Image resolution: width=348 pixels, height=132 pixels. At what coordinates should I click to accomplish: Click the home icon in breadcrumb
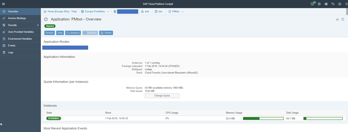click(45, 12)
